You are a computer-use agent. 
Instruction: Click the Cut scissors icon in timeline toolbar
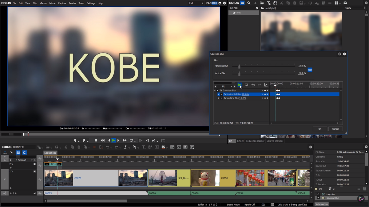(66, 147)
